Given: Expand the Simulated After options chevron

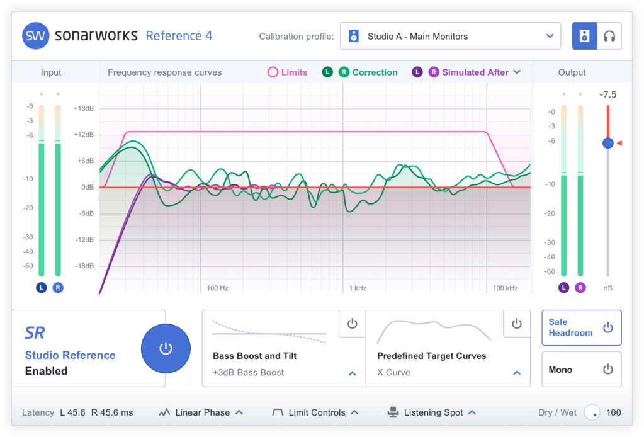Looking at the screenshot, I should pyautogui.click(x=517, y=72).
